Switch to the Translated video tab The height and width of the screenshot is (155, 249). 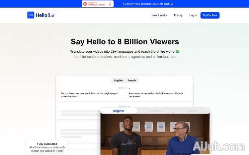(155, 111)
